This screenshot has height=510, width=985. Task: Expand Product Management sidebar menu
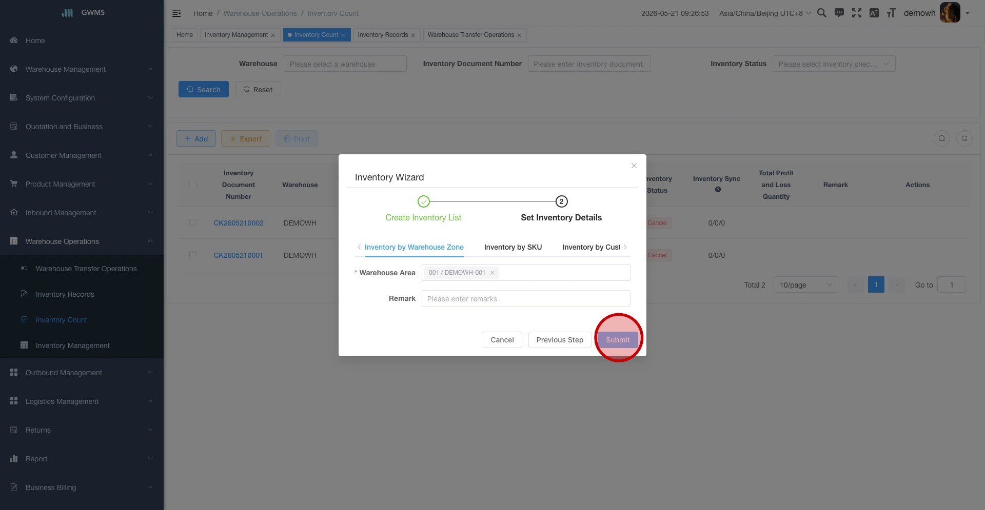coord(82,184)
